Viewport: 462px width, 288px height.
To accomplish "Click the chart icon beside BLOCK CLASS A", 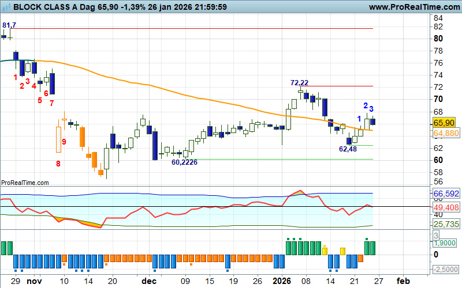I will [6, 7].
